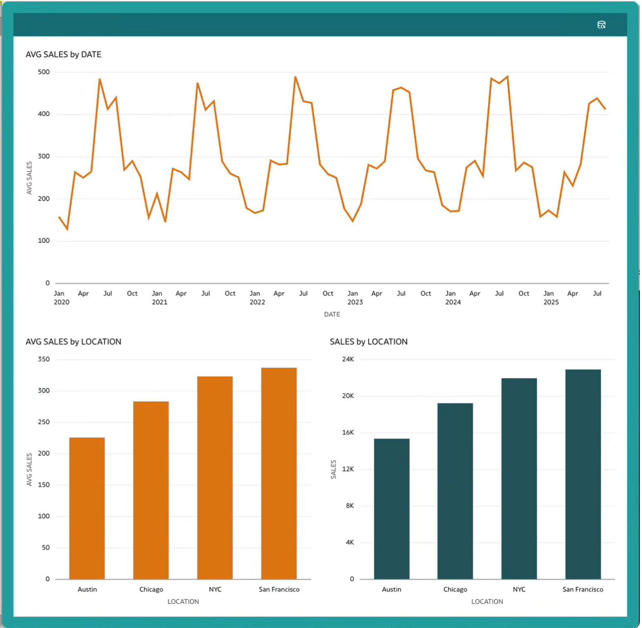The height and width of the screenshot is (628, 642).
Task: Click the 500 value on line chart axis
Action: (x=44, y=72)
